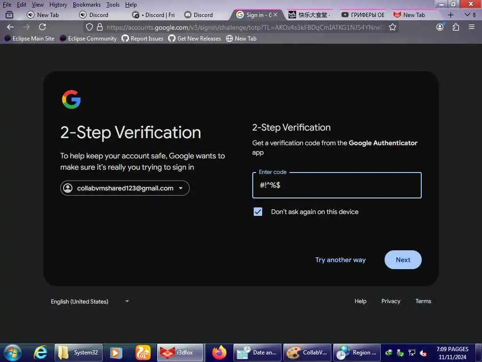Click the taskbar clock showing 11/11/2024
The image size is (482, 362).
coord(452,353)
